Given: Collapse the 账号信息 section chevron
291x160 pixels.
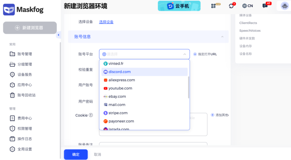Looking at the screenshot, I should point(222,37).
